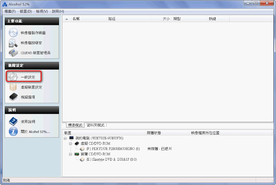Open the 裝置(D) menu
The width and height of the screenshot is (276, 185).
click(26, 11)
